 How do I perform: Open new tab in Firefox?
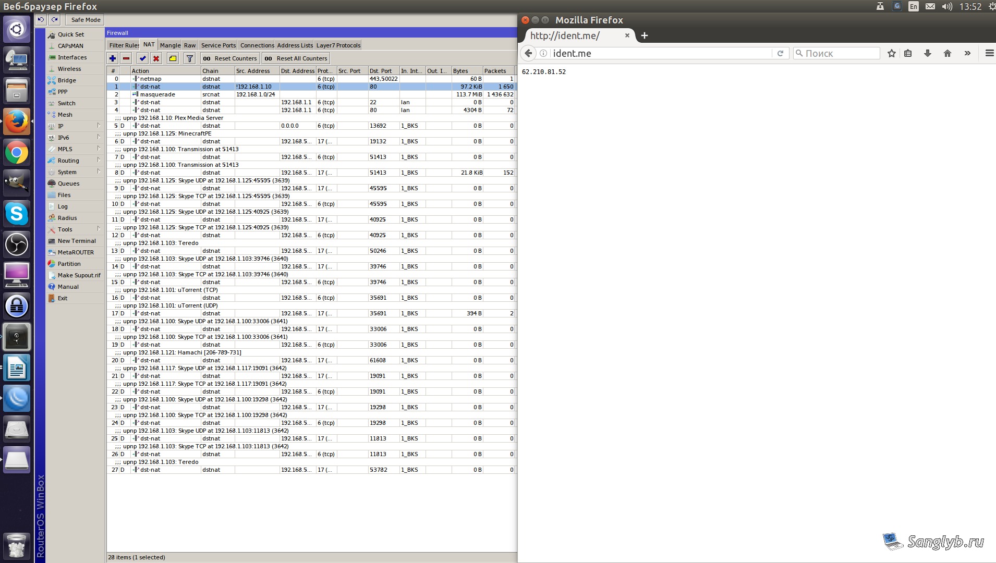coord(645,35)
